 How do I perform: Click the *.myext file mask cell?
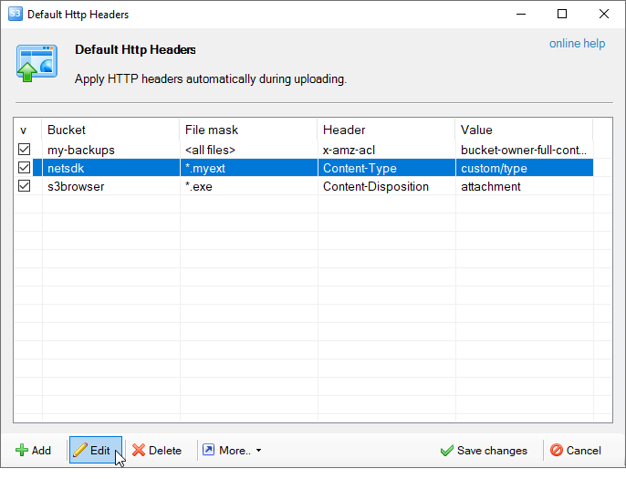(x=249, y=168)
